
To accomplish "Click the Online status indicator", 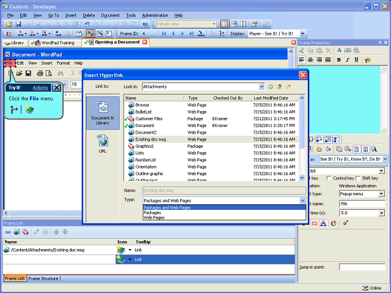I will (372, 288).
